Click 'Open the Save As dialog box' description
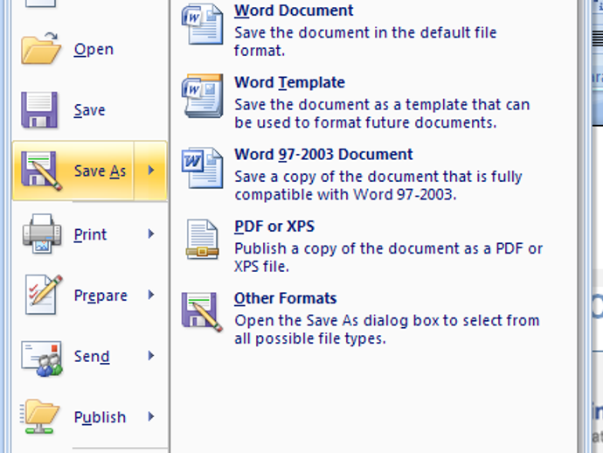603x453 pixels. tap(387, 330)
